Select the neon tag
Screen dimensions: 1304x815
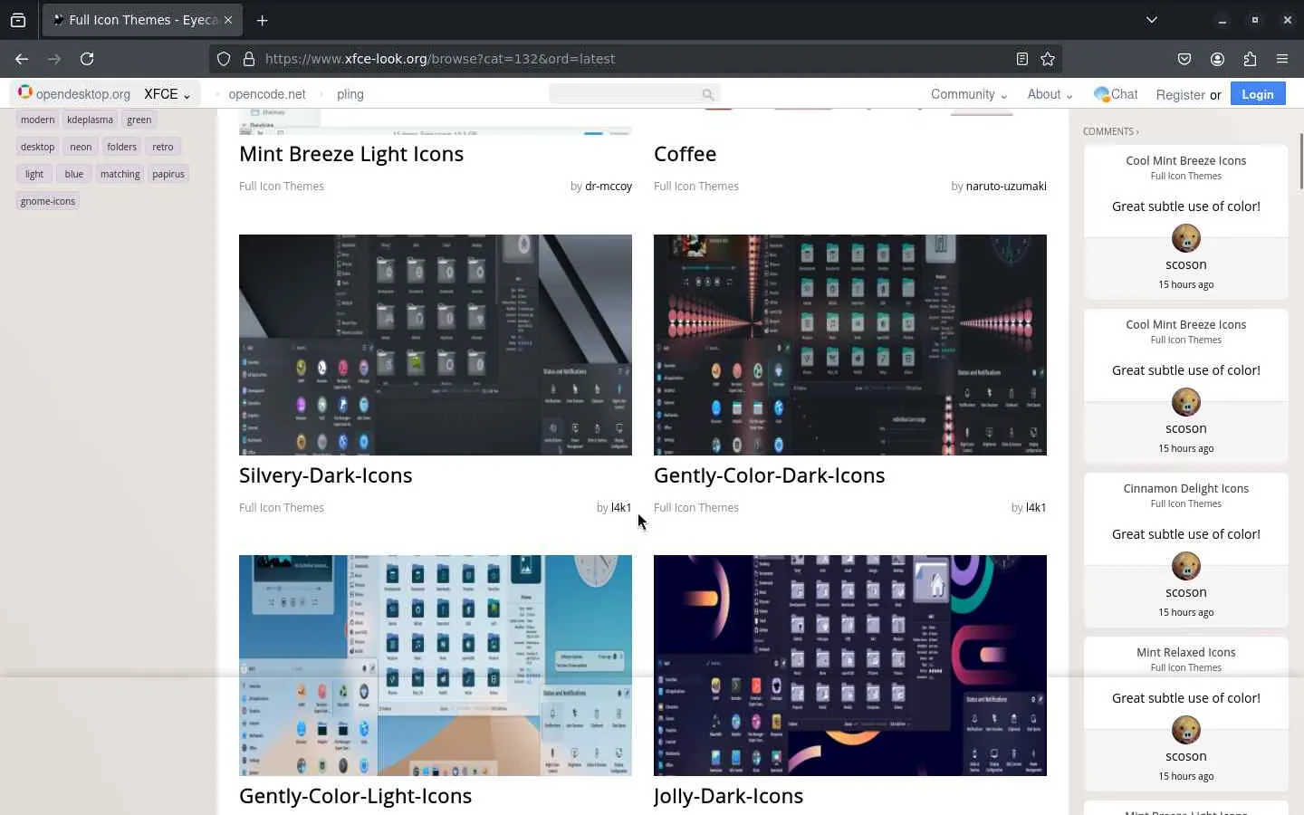click(x=81, y=147)
